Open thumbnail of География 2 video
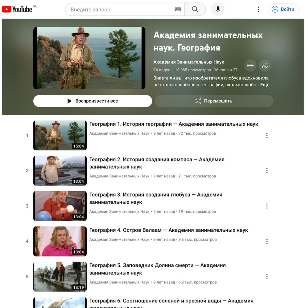 point(60,171)
